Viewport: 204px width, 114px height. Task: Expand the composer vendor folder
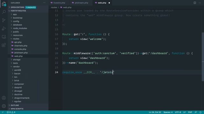pos(19,84)
